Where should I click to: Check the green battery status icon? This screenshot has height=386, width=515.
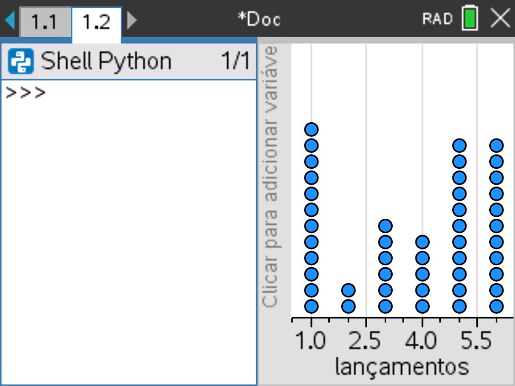[470, 18]
